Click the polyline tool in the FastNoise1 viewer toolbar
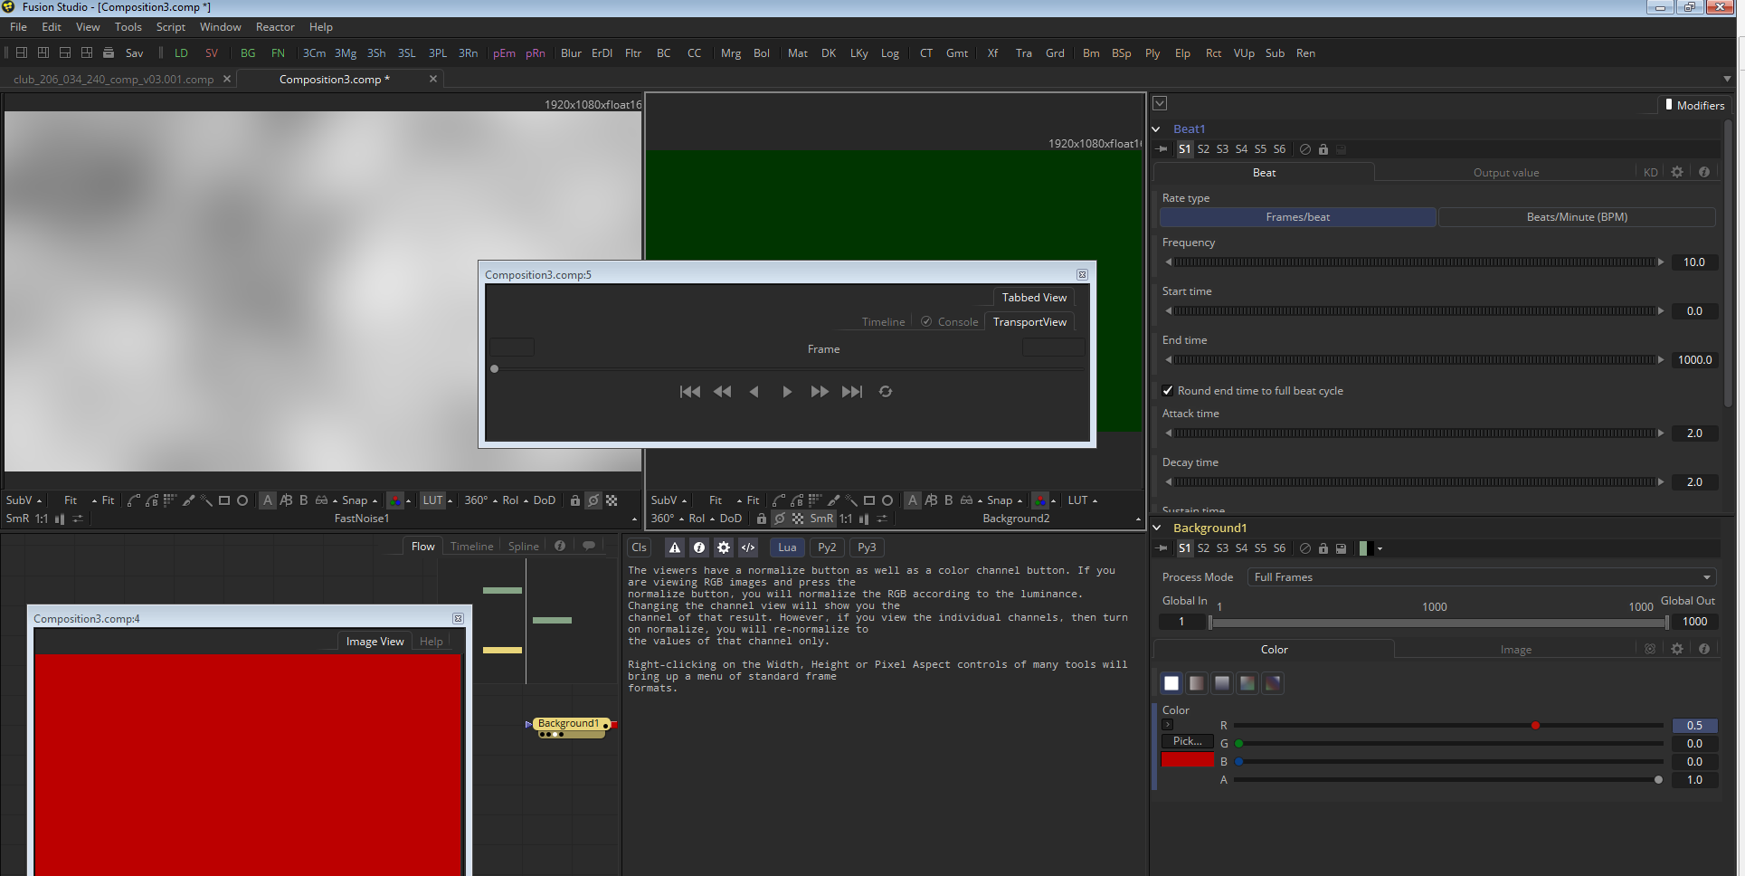 [x=134, y=500]
